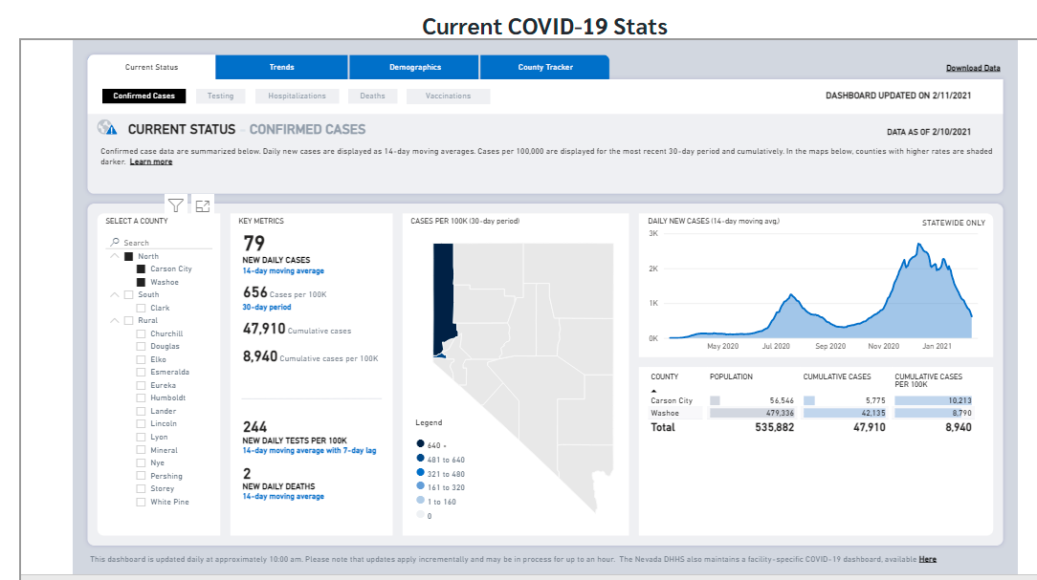Collapse the South region chevron

pos(115,295)
